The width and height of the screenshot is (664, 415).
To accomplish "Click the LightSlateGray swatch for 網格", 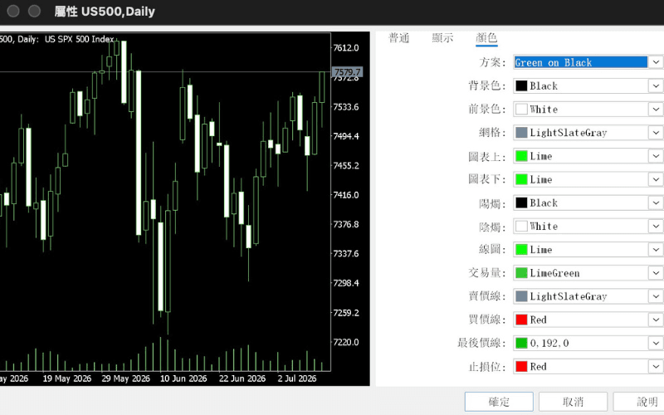I will (x=521, y=133).
